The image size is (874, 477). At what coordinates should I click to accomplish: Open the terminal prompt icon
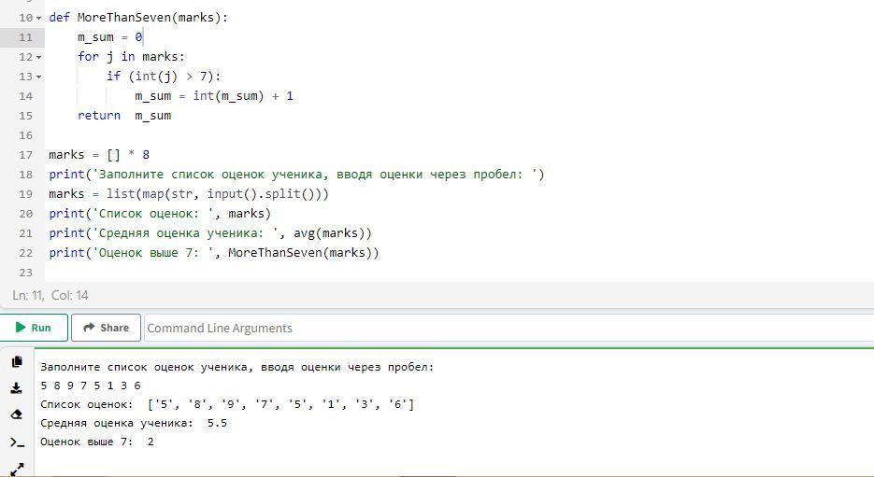click(17, 442)
